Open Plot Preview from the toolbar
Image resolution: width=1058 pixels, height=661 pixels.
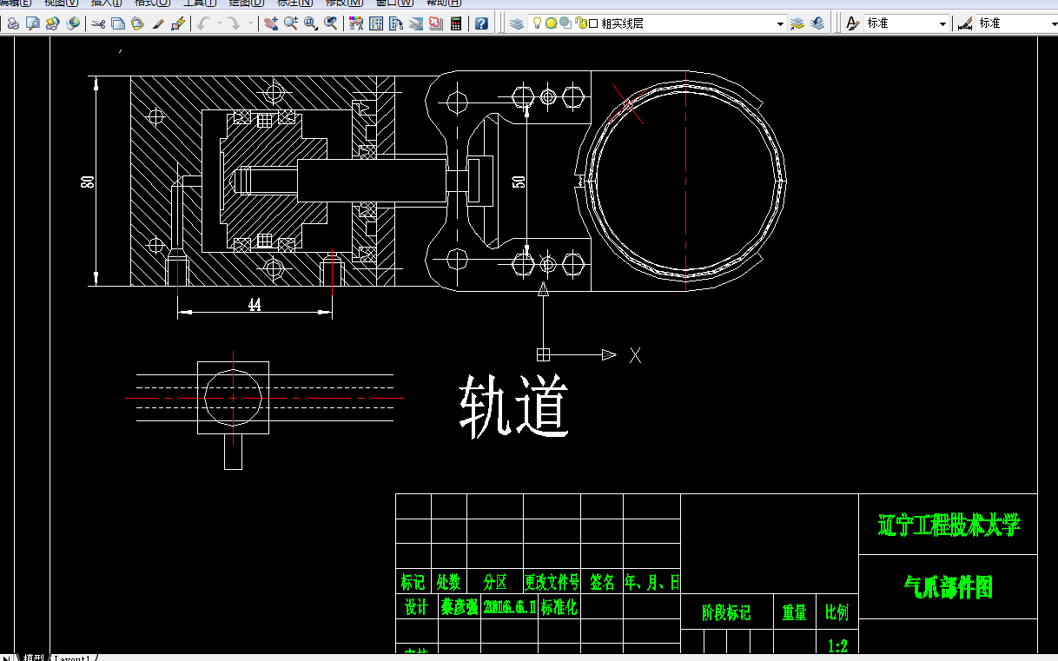pos(33,23)
